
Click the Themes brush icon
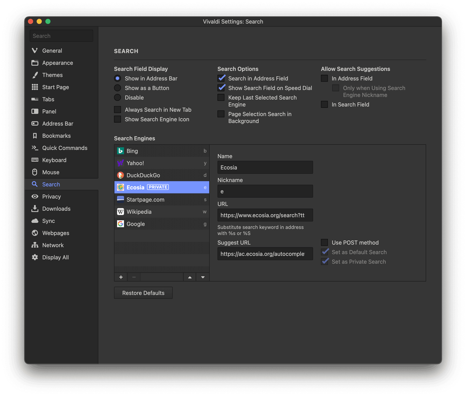pos(35,75)
